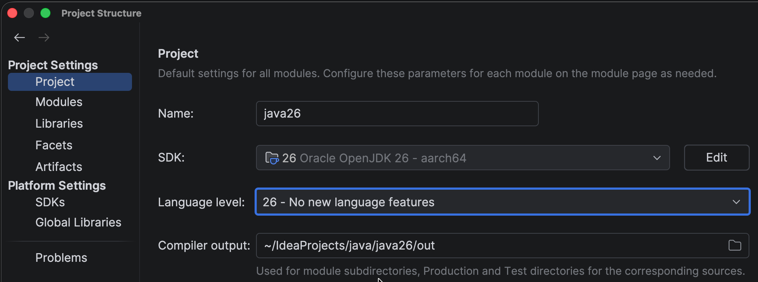Click the forward navigation arrow

click(x=44, y=38)
